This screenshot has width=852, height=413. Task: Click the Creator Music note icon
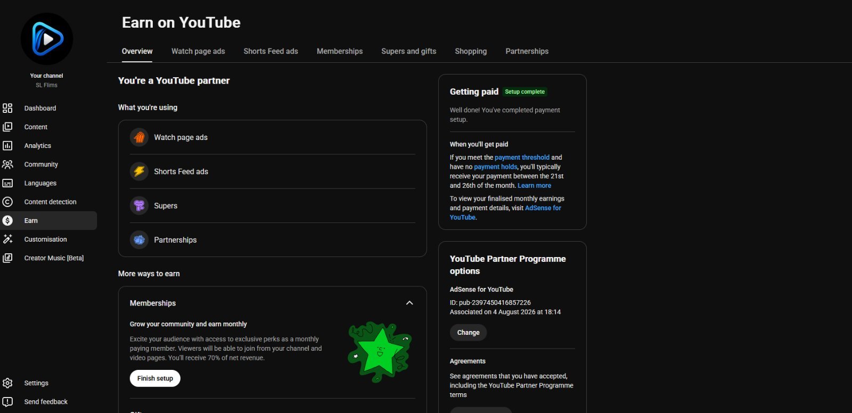coord(7,258)
